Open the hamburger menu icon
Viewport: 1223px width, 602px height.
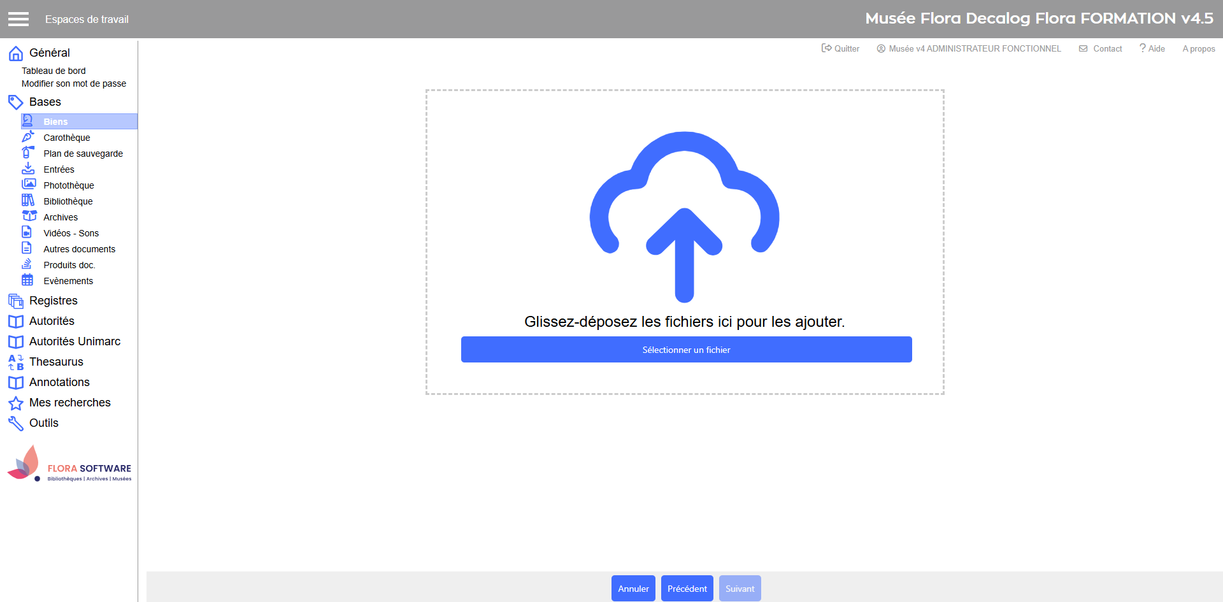18,19
